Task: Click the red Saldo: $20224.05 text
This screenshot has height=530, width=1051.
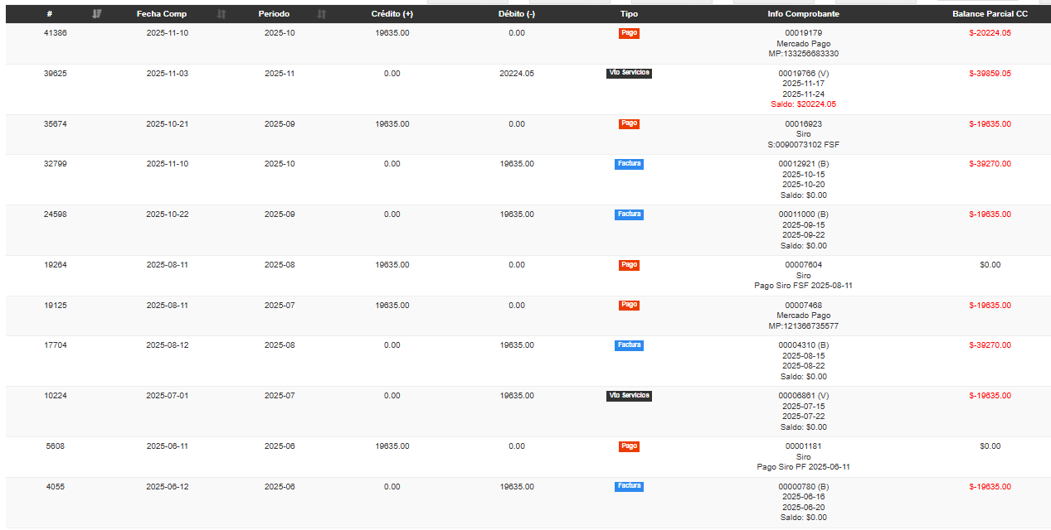Action: pyautogui.click(x=803, y=104)
